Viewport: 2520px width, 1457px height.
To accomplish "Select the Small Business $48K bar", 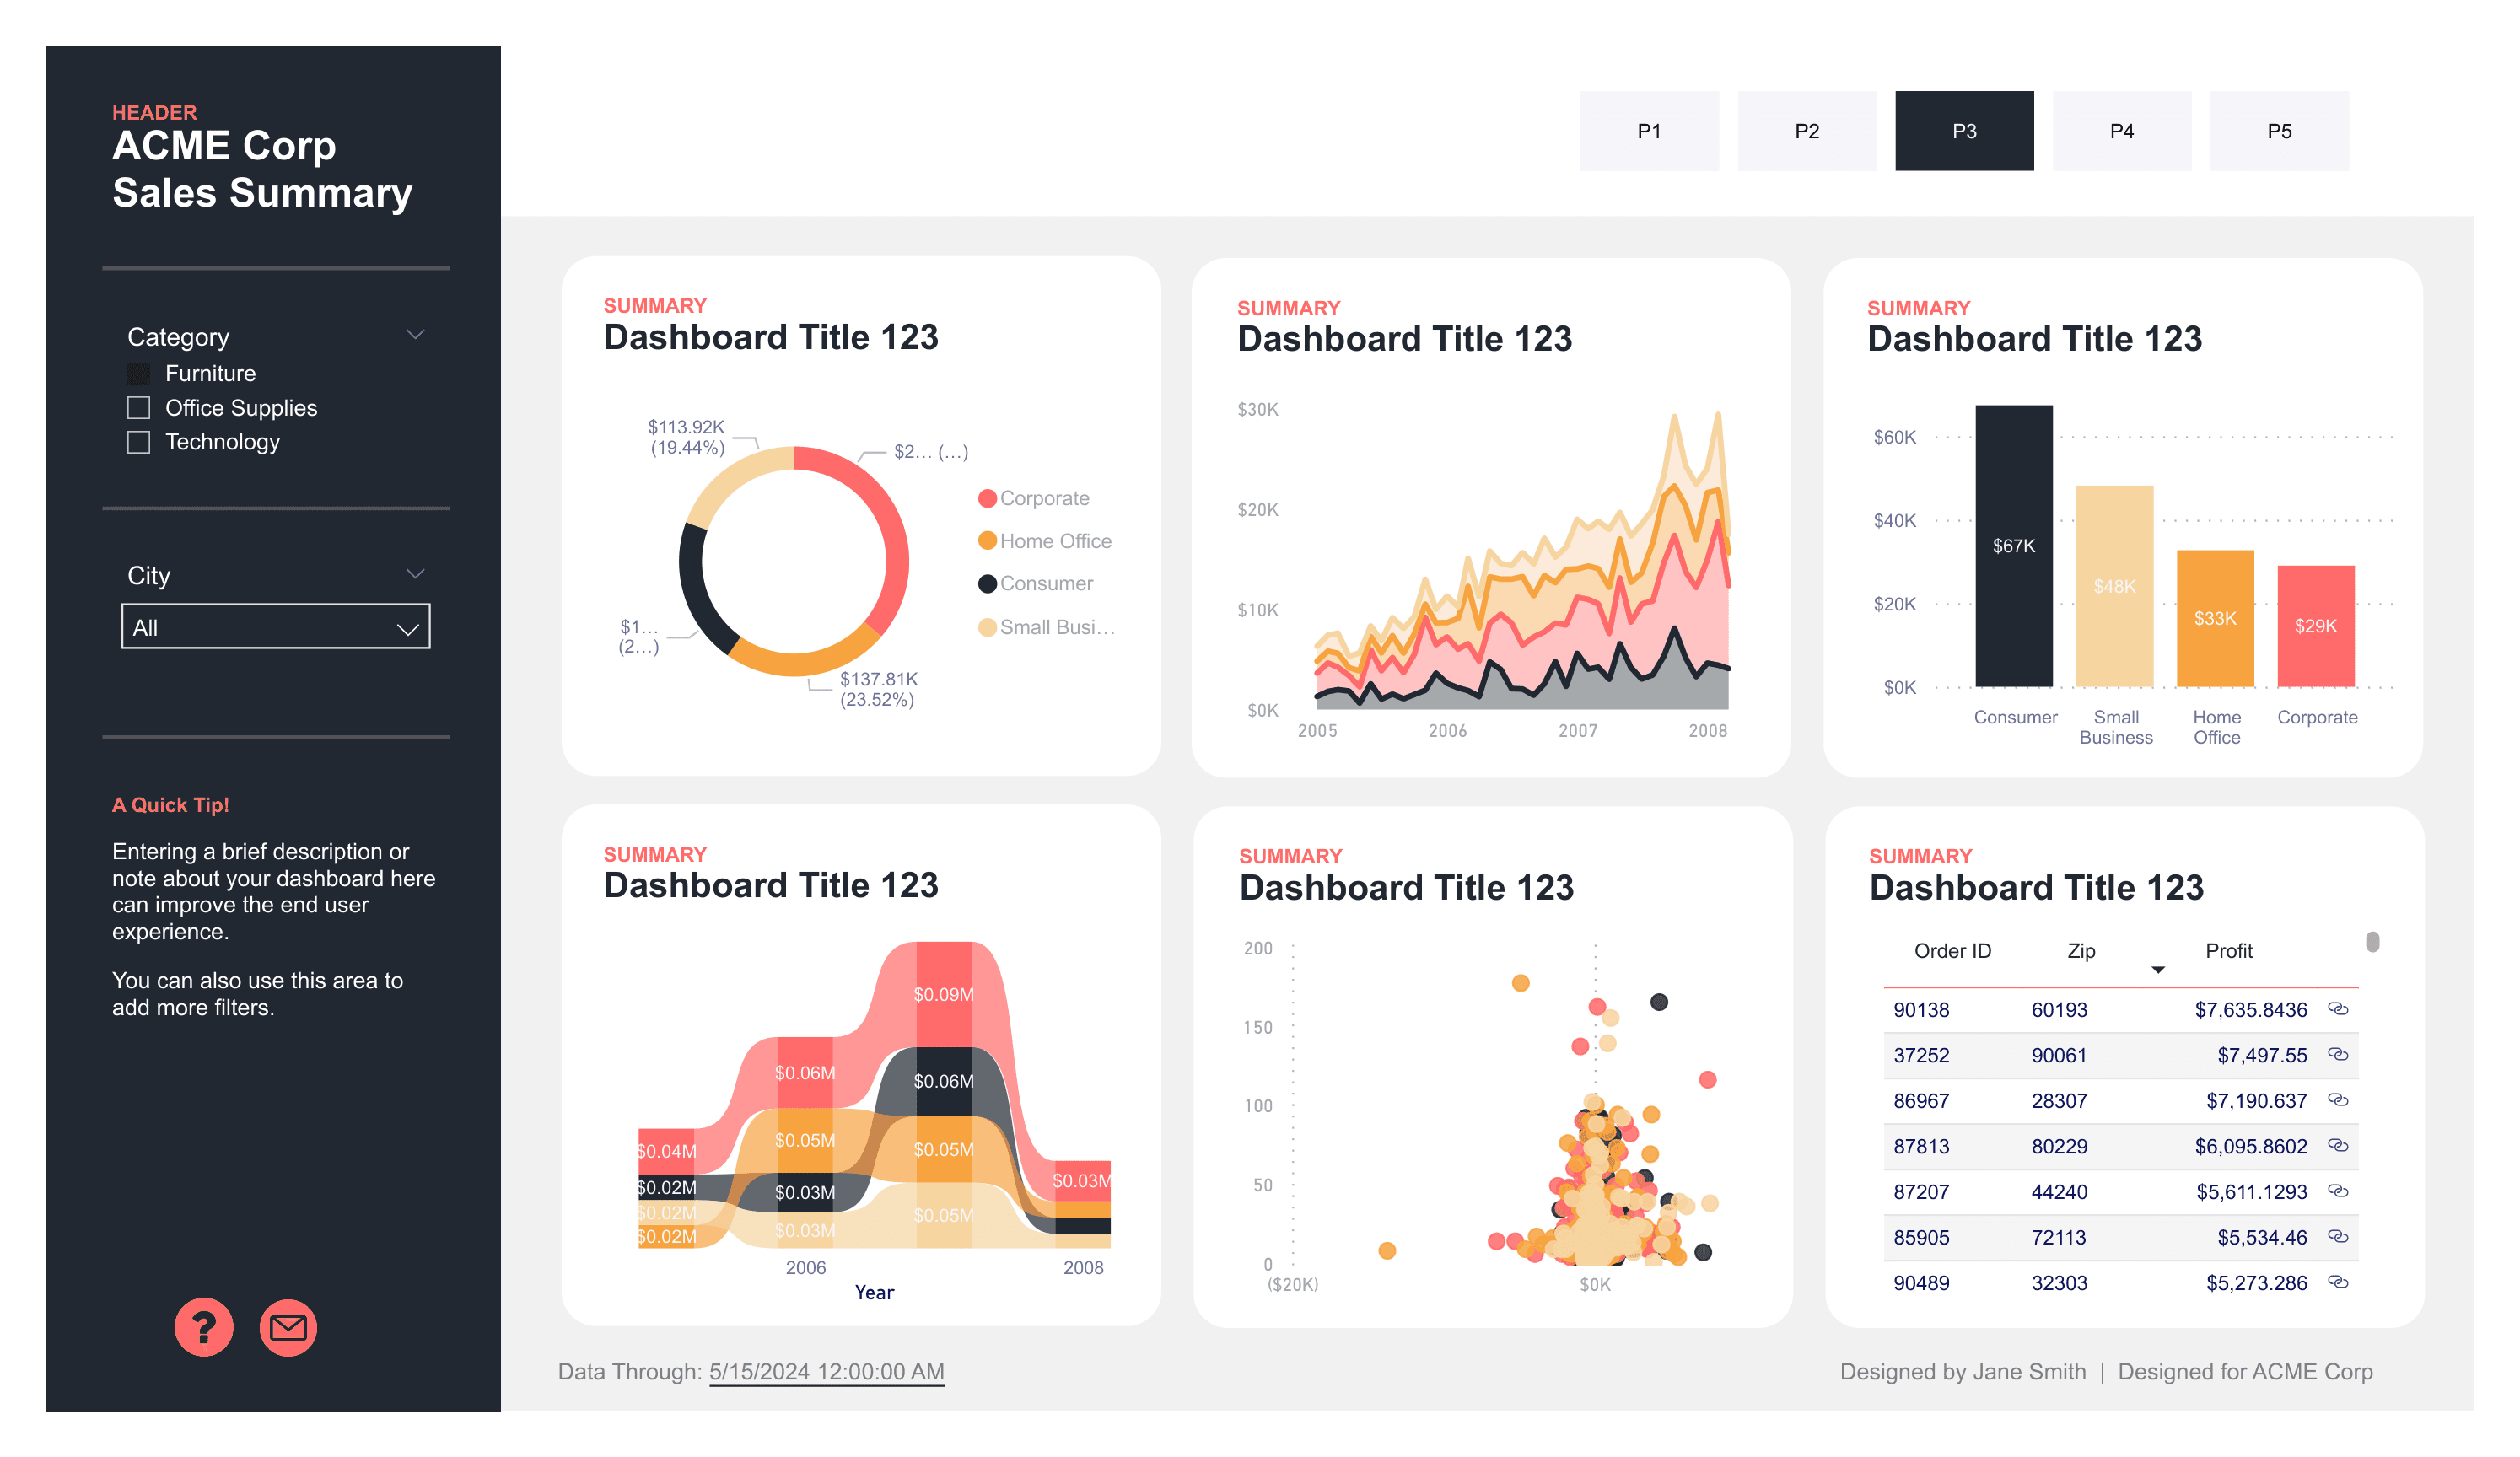I will 2114,586.
